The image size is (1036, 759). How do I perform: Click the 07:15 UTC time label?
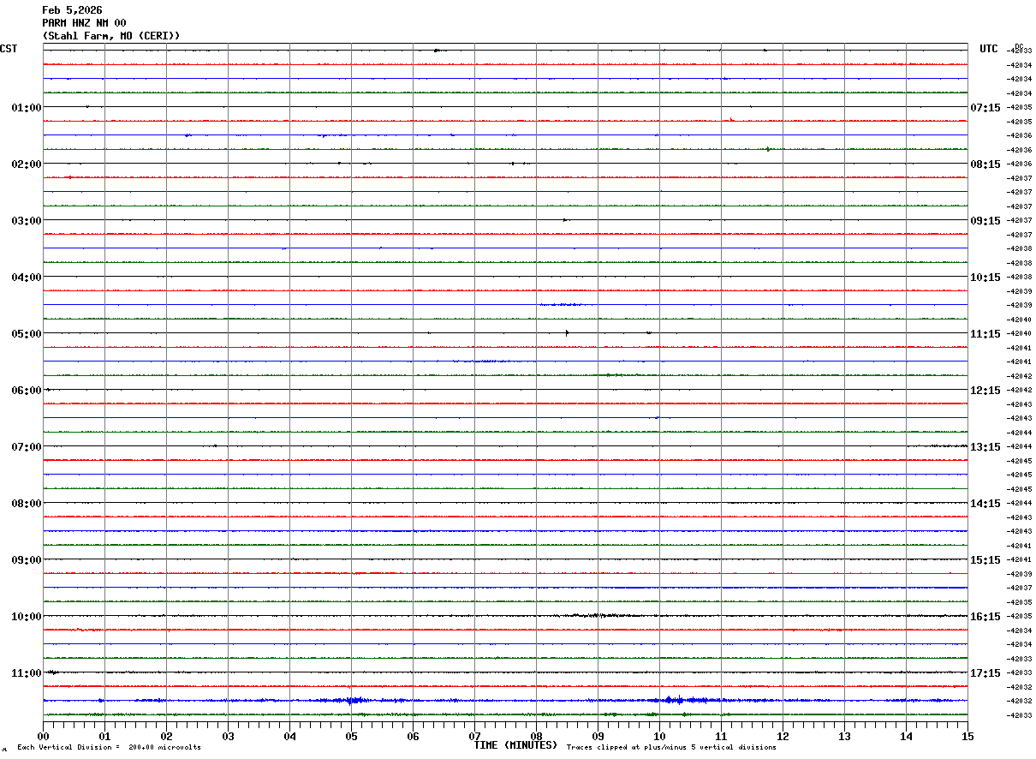click(x=985, y=107)
